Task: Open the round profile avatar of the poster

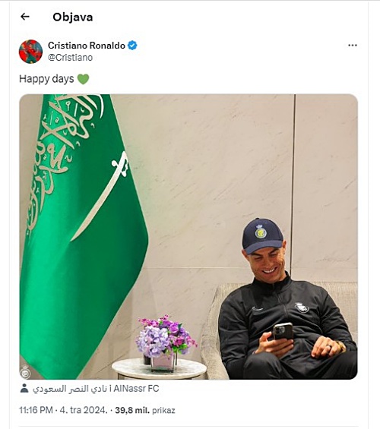Action: tap(30, 52)
